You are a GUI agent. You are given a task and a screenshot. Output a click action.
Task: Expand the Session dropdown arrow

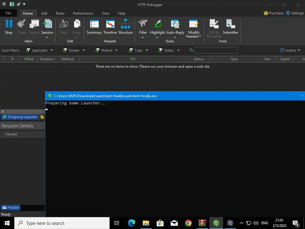point(47,37)
